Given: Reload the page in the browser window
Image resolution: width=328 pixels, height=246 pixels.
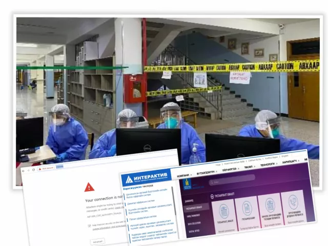Looking at the screenshot, I should (33, 170).
